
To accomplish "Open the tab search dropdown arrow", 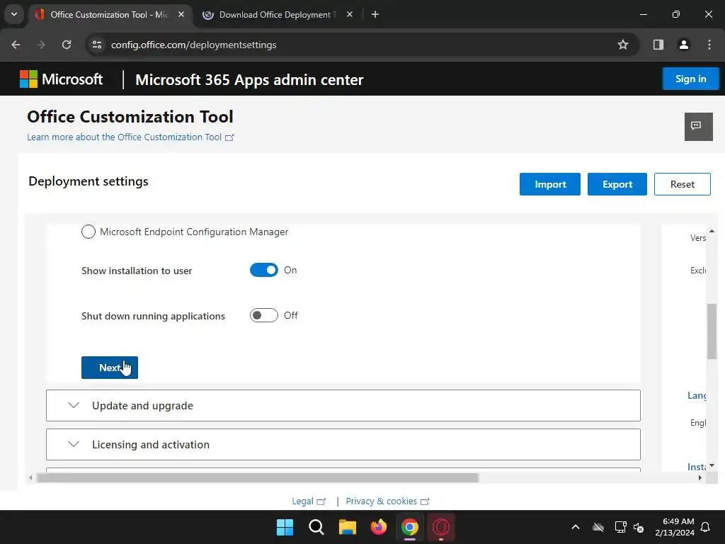I will pos(14,14).
